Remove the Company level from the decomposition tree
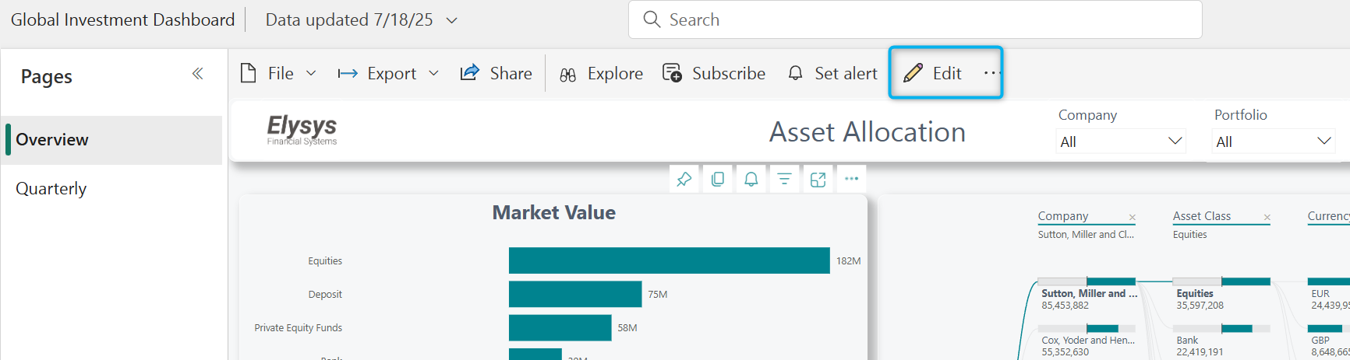1350x360 pixels. (1132, 218)
